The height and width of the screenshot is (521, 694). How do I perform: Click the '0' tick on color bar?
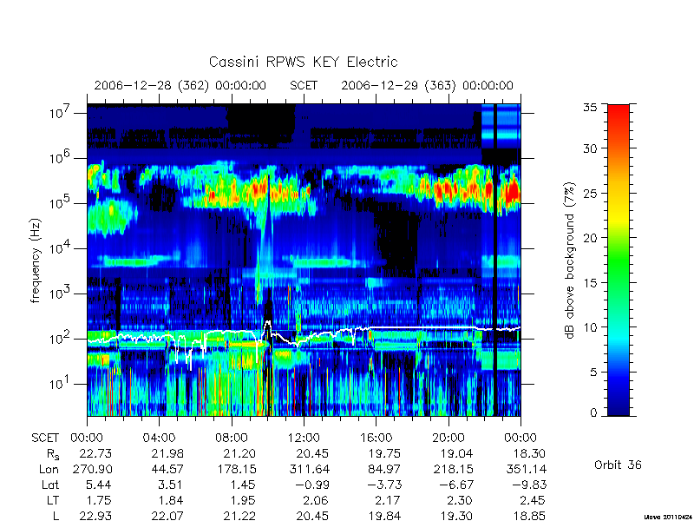(593, 412)
